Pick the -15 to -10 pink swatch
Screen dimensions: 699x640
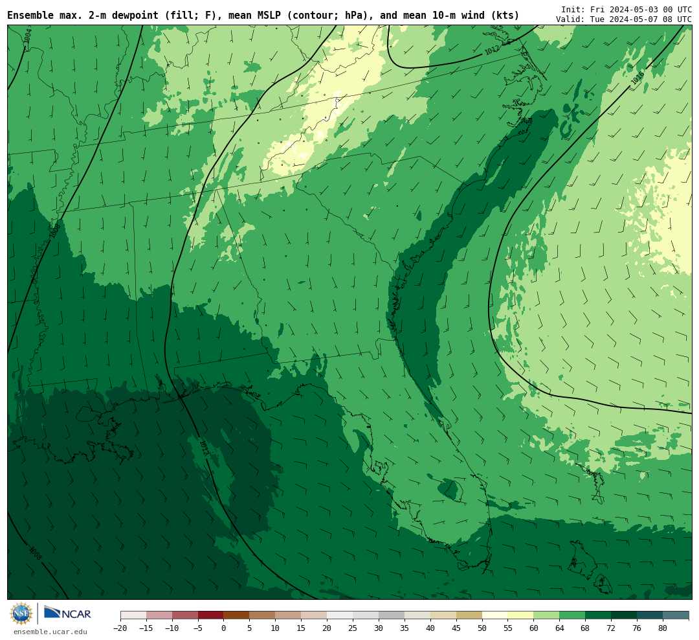click(159, 615)
